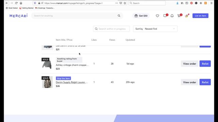
Task: Go back with the browser back arrow
Action: [7, 3]
